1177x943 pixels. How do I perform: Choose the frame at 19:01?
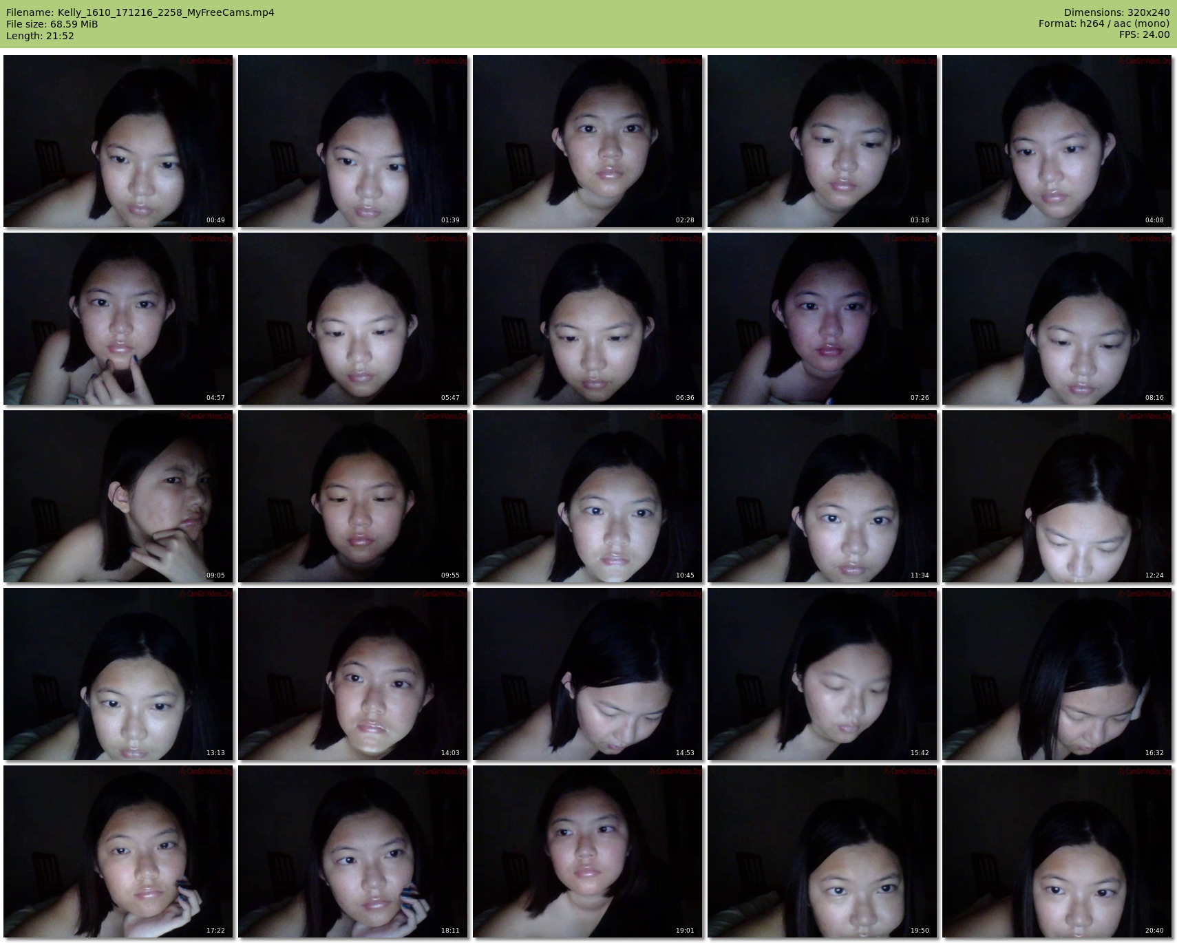click(588, 851)
